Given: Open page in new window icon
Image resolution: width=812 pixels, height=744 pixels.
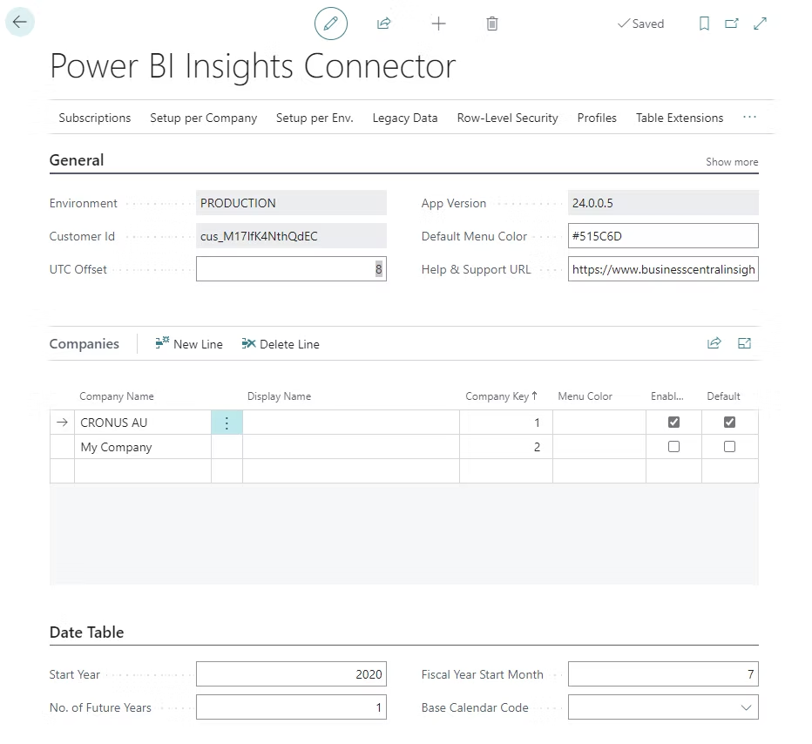Looking at the screenshot, I should [732, 24].
